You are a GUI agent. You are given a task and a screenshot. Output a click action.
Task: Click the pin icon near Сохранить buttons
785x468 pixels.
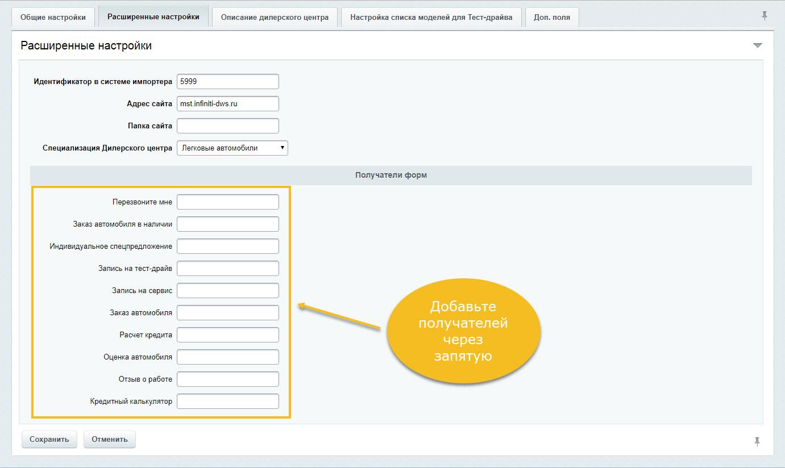757,441
